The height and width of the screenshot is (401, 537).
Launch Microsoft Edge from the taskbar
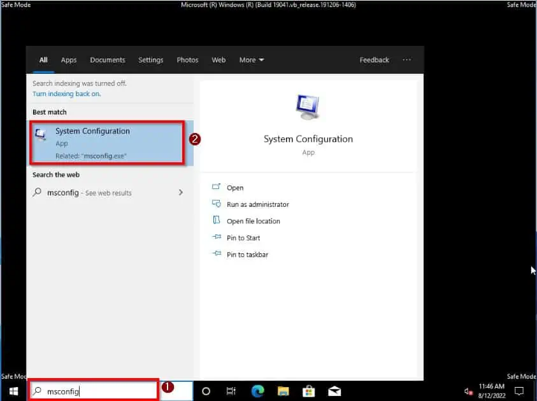pyautogui.click(x=257, y=391)
